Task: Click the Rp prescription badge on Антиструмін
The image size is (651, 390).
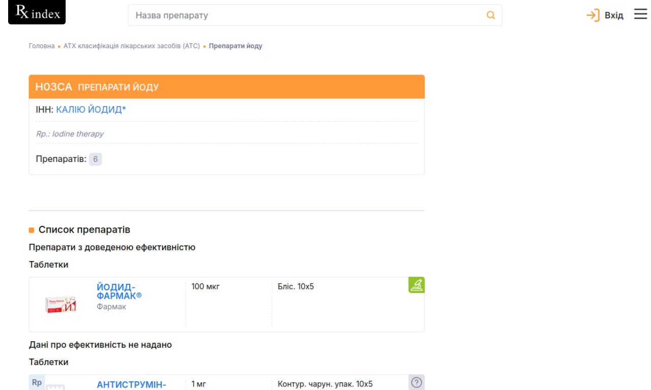Action: (37, 382)
